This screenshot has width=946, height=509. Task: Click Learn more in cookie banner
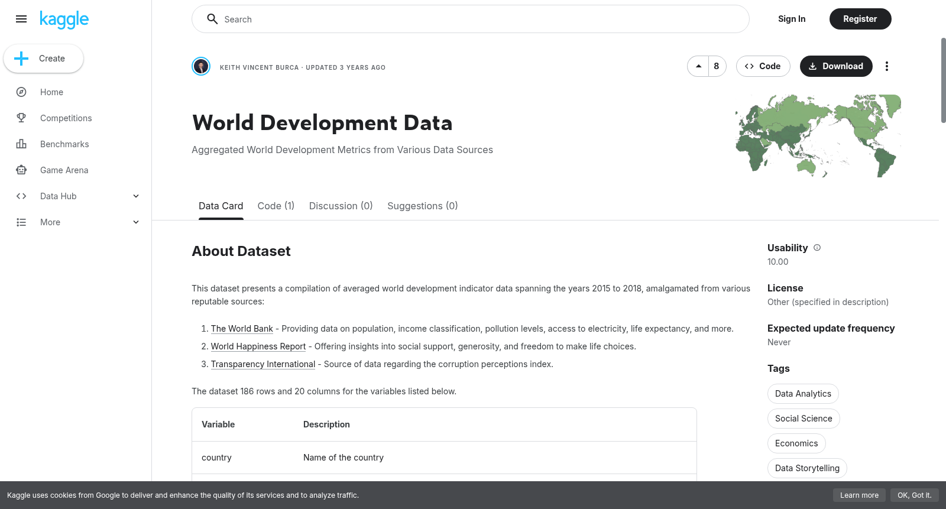click(859, 495)
